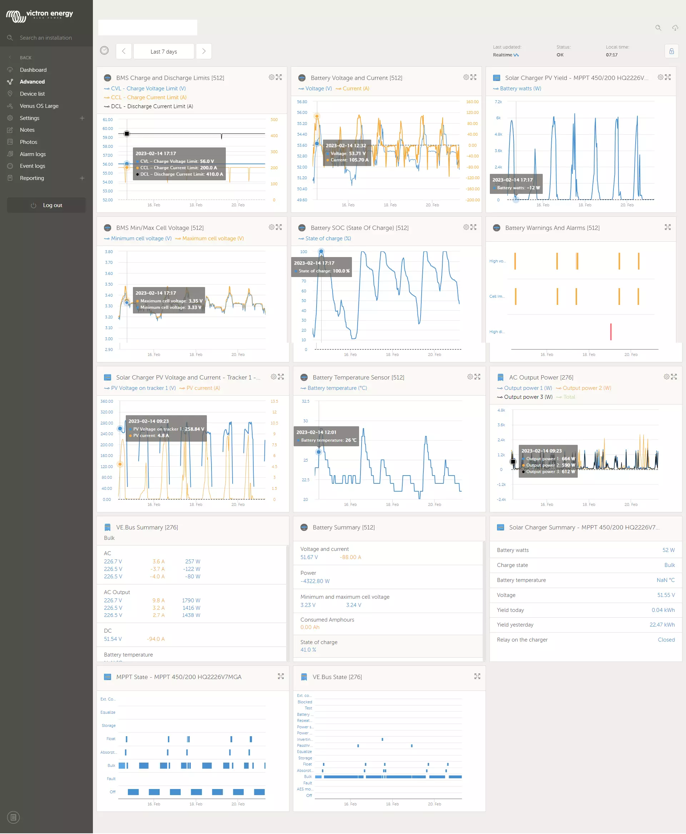Open Device list in the sidebar
The width and height of the screenshot is (686, 834).
pyautogui.click(x=33, y=94)
